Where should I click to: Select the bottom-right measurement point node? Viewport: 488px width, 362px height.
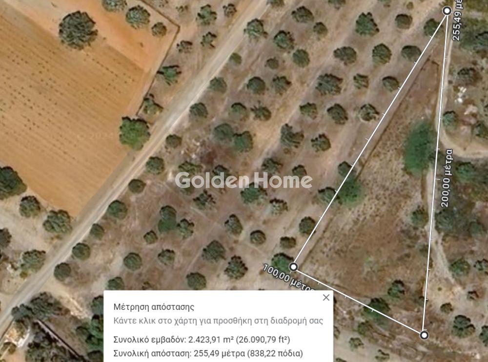(x=424, y=335)
